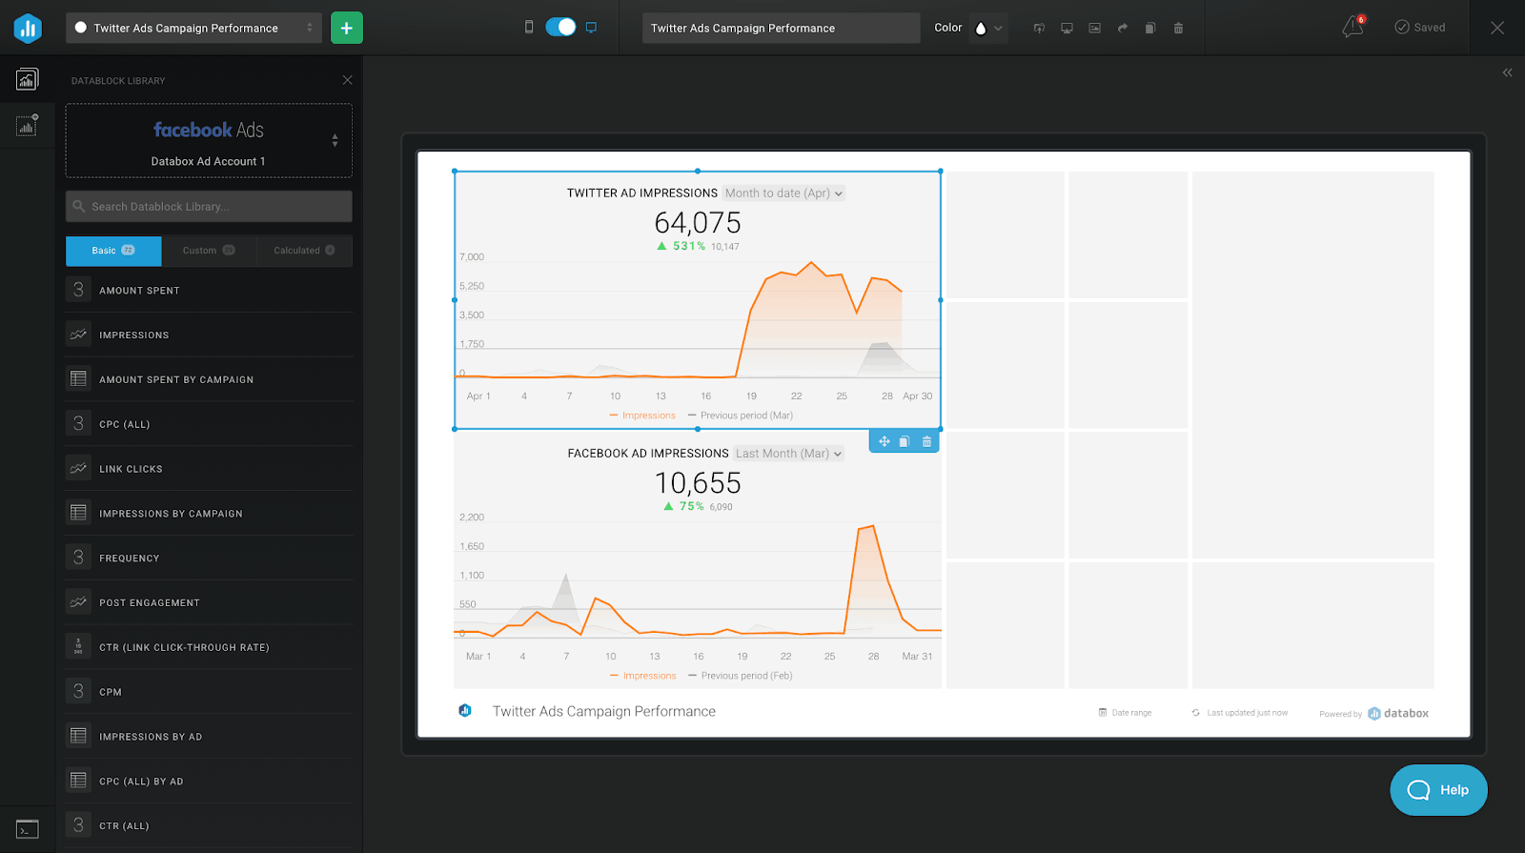Open the Help chat button
Image resolution: width=1525 pixels, height=853 pixels.
coord(1438,790)
